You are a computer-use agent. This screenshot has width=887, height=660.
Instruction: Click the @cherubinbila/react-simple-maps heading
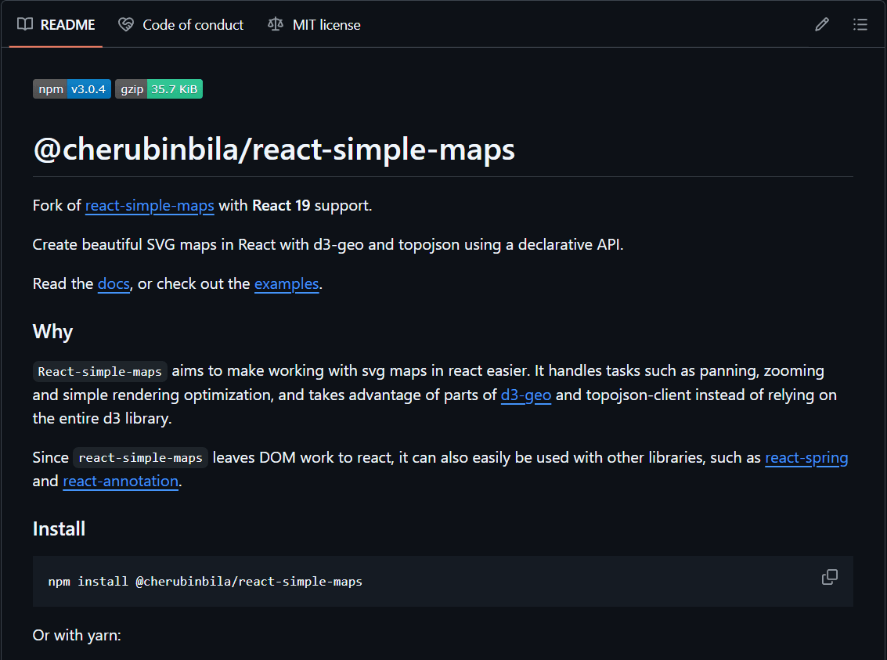click(x=274, y=150)
